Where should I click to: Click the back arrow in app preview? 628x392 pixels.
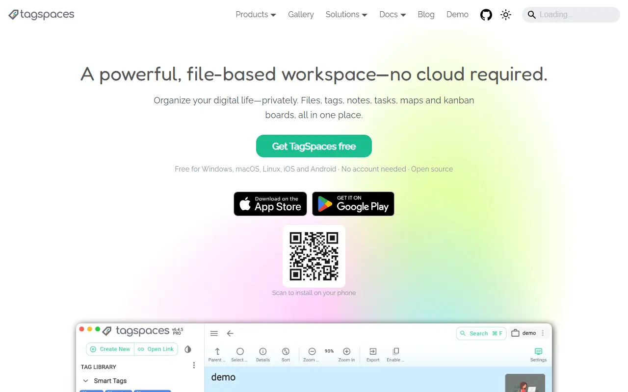pos(230,334)
